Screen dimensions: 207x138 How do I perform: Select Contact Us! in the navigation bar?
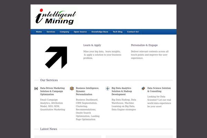(133, 32)
